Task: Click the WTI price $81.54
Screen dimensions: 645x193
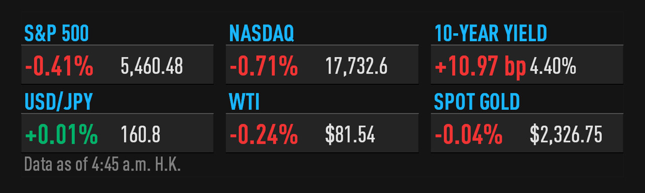Action: click(350, 134)
